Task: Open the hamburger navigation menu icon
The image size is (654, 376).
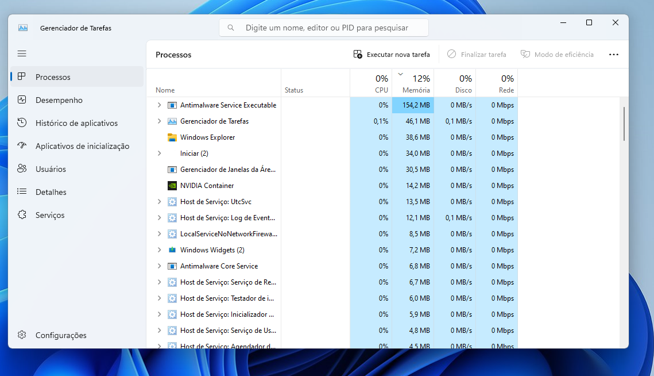Action: [22, 53]
